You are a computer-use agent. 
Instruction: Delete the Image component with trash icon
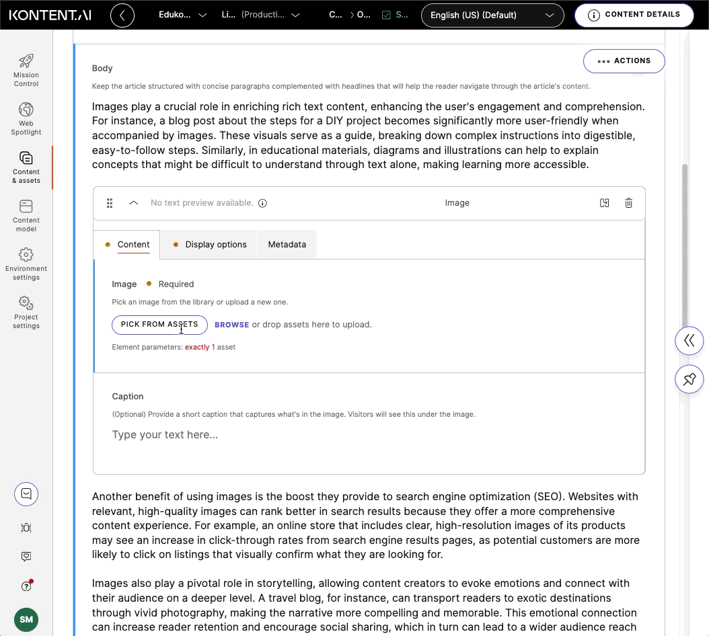628,203
